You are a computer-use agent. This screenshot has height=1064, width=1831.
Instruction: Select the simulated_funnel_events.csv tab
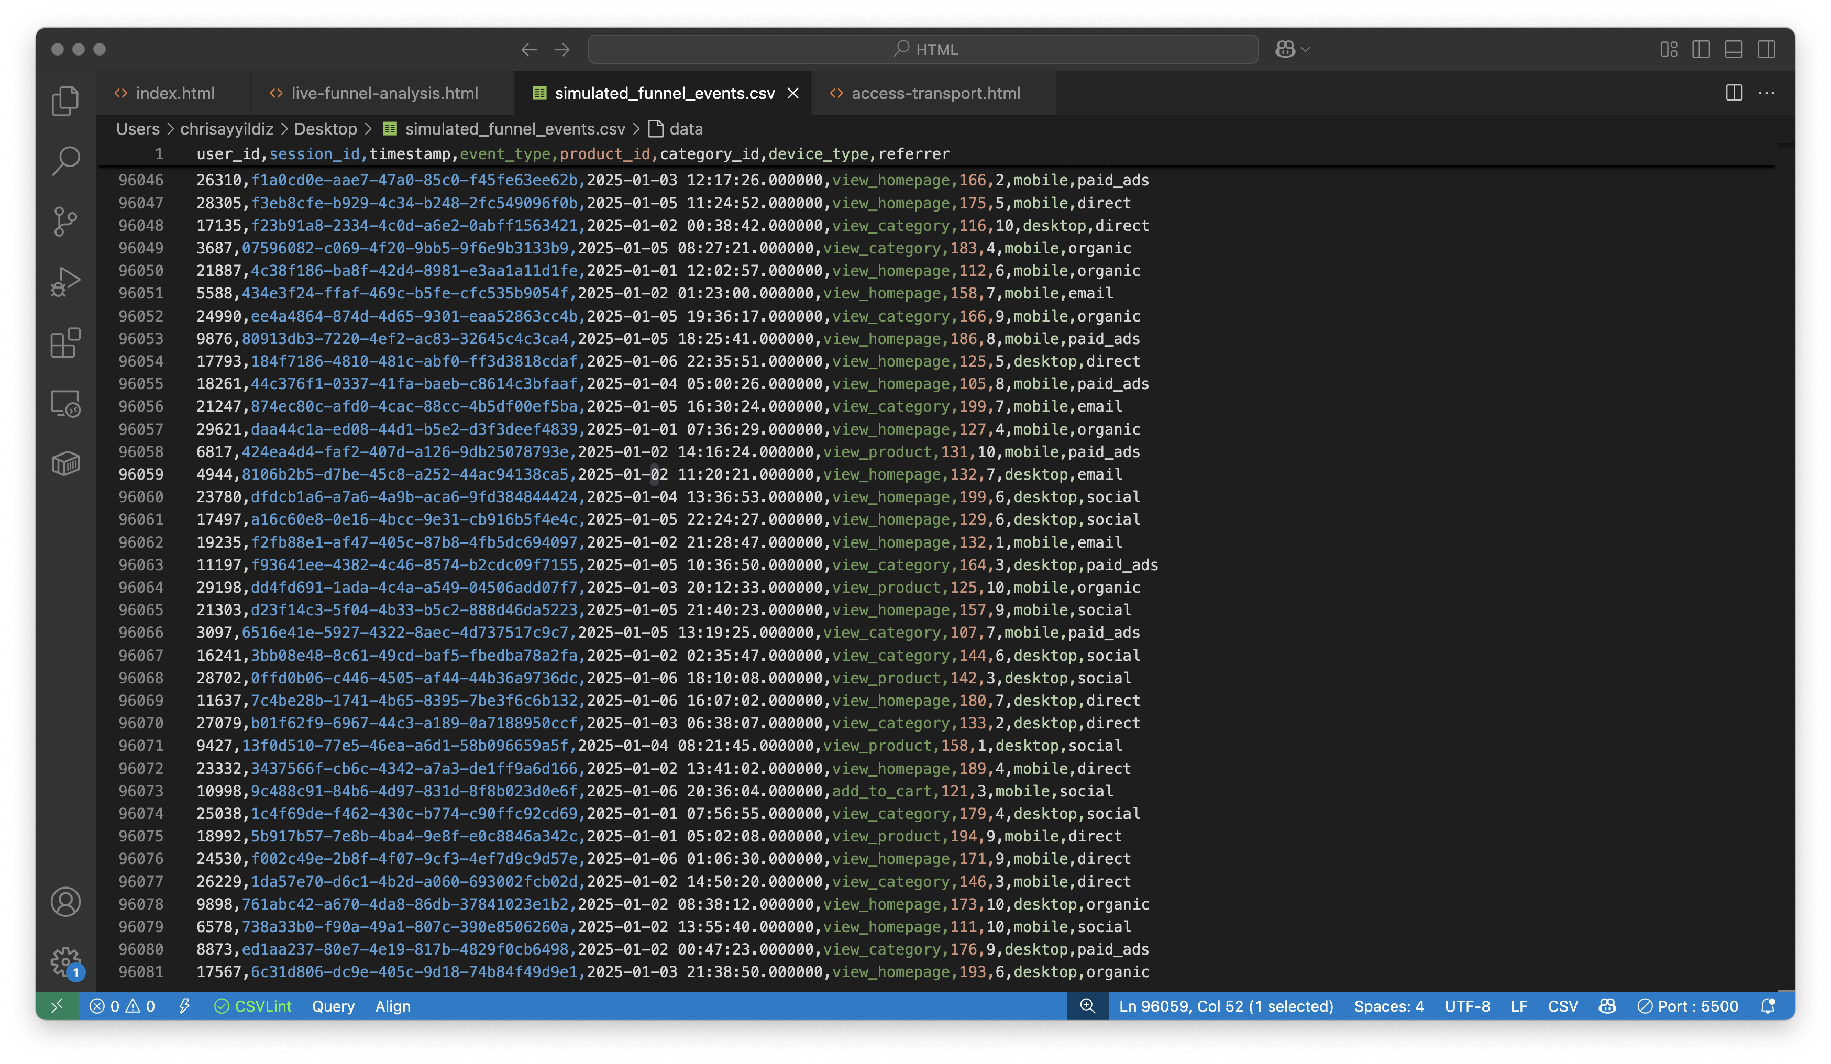click(x=664, y=93)
